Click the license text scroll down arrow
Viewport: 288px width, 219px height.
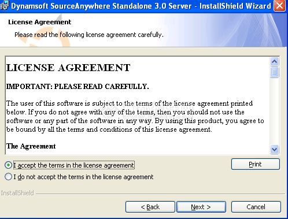click(x=274, y=149)
